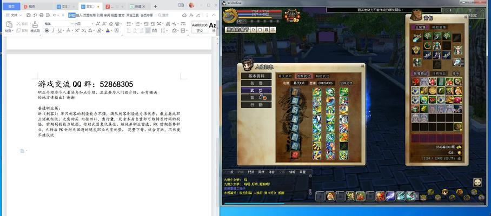Toggle bold formatting in WPS ribbon
The height and width of the screenshot is (216, 491).
pos(47,31)
